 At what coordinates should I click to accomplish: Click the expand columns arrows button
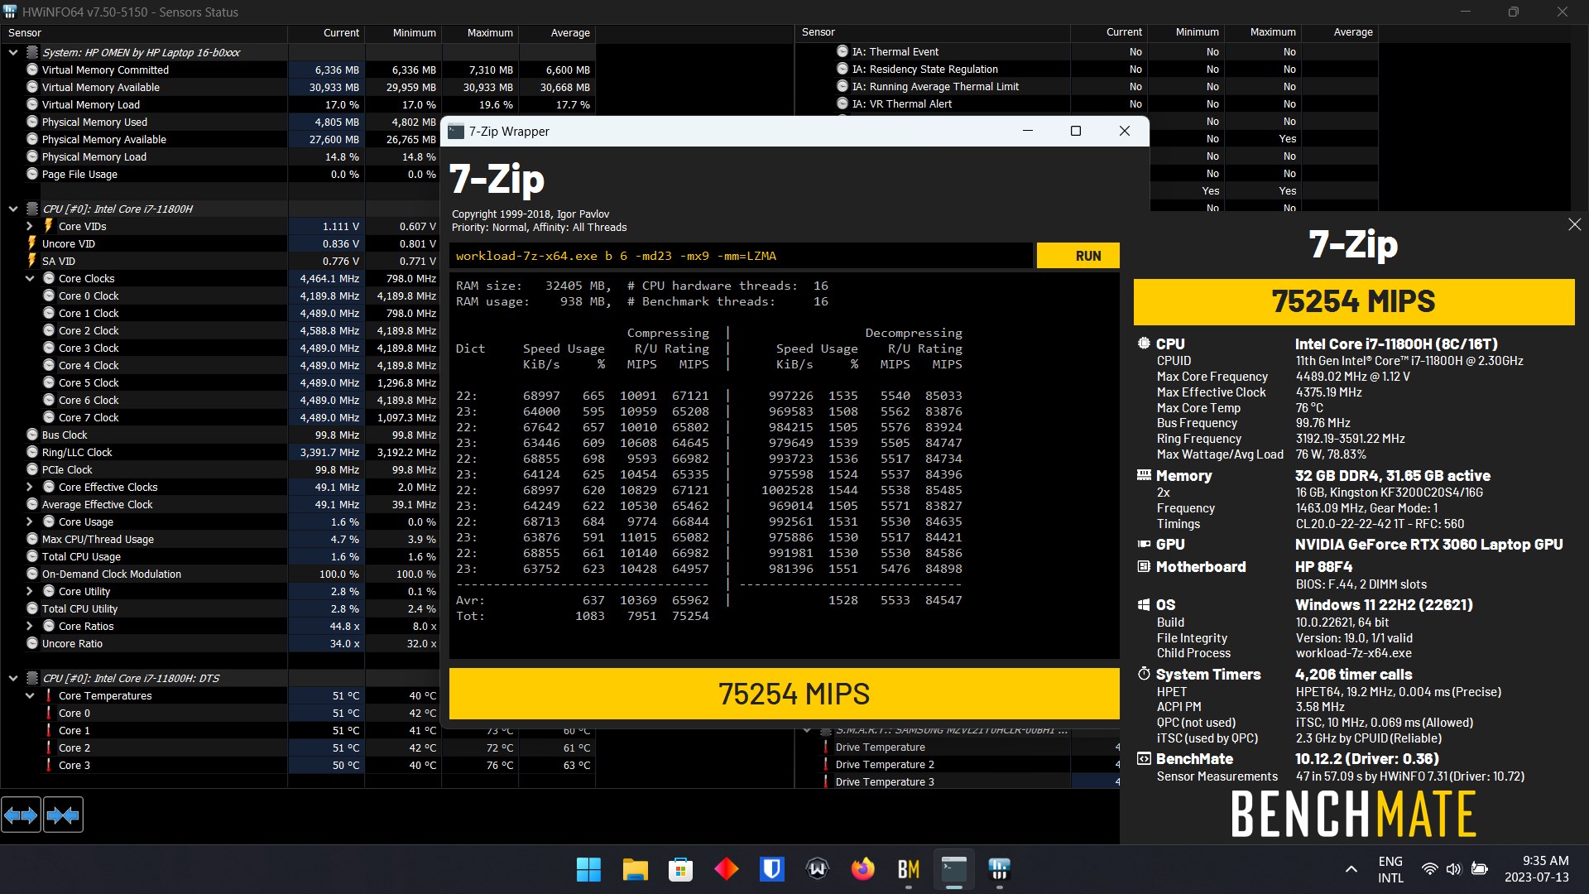[x=21, y=815]
